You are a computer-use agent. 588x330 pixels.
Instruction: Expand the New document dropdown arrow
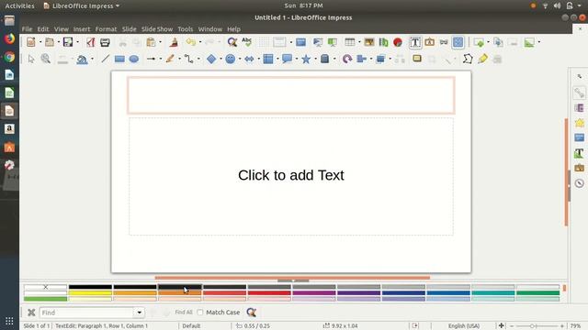(x=40, y=42)
